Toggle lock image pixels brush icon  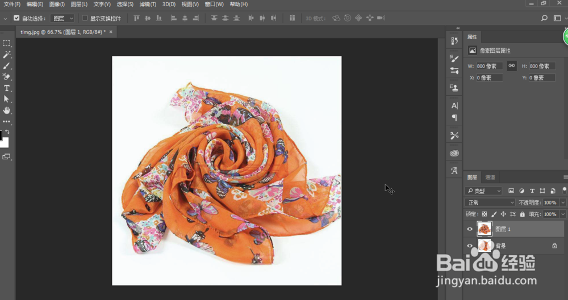point(494,214)
